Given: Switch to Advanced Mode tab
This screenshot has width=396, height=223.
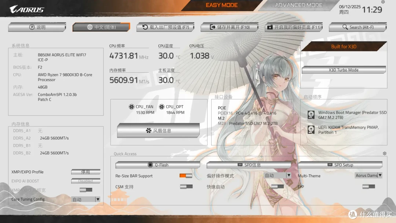Looking at the screenshot, I should coord(298,5).
